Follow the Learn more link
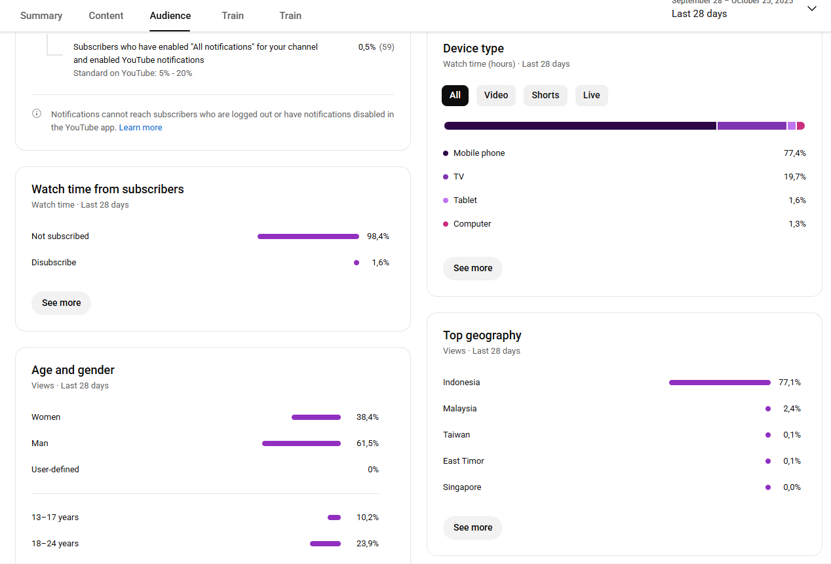Screen dimensions: 831x564 140,128
